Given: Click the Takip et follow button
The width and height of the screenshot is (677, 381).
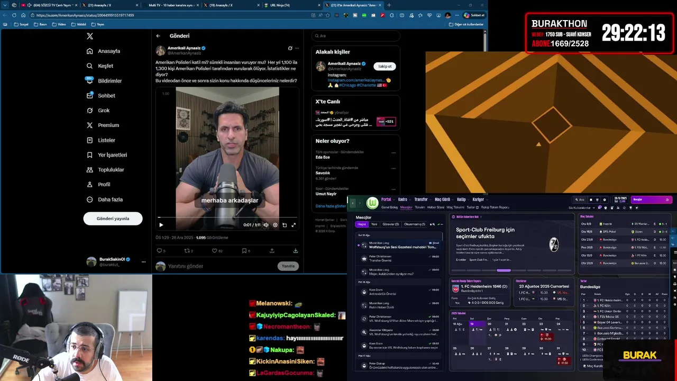Looking at the screenshot, I should [385, 66].
